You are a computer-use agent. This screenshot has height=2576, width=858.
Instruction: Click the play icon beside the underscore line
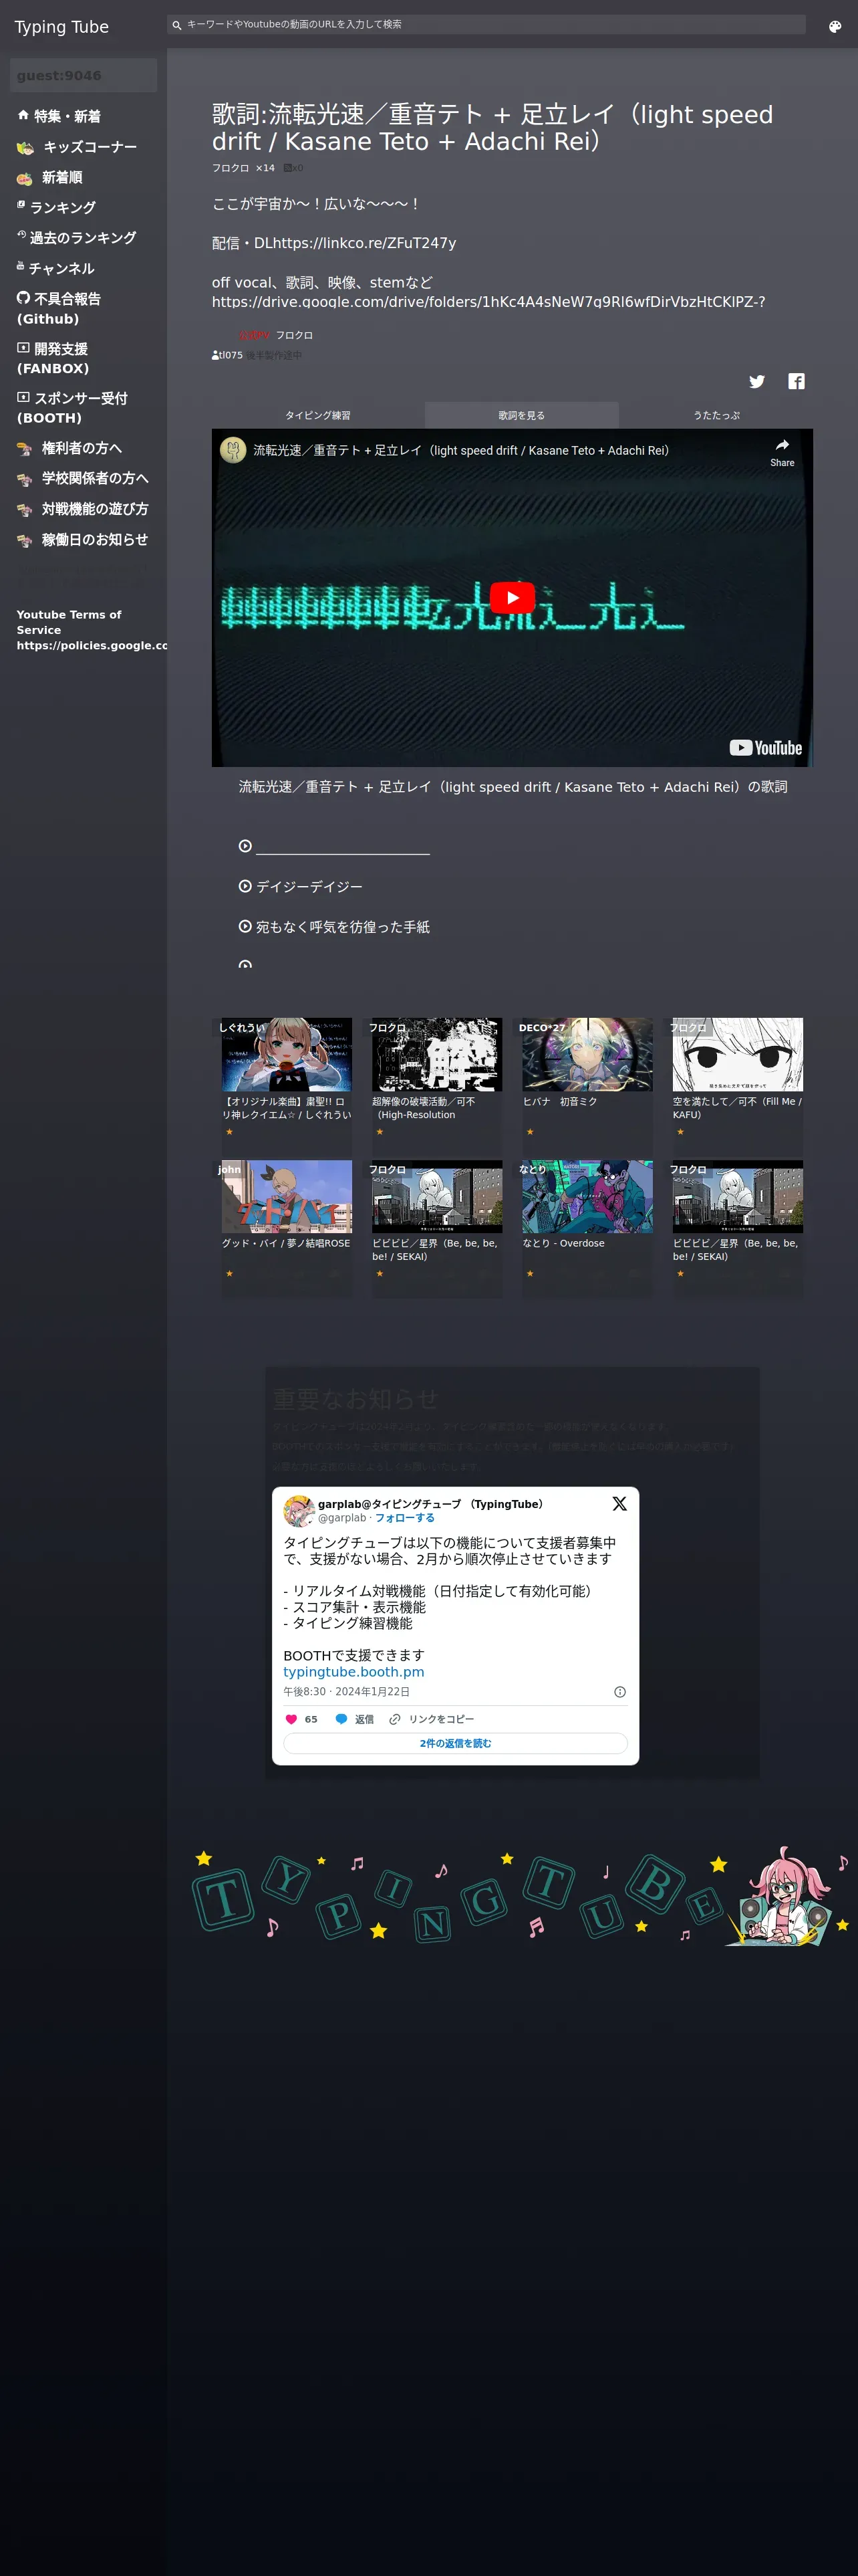click(x=245, y=846)
